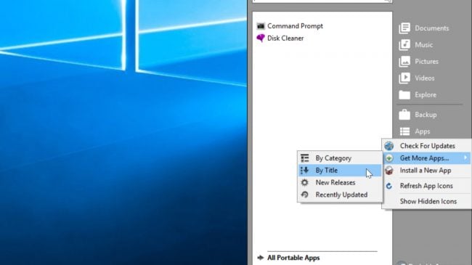The height and width of the screenshot is (265, 472).
Task: Choose Check For Updates
Action: (x=427, y=146)
